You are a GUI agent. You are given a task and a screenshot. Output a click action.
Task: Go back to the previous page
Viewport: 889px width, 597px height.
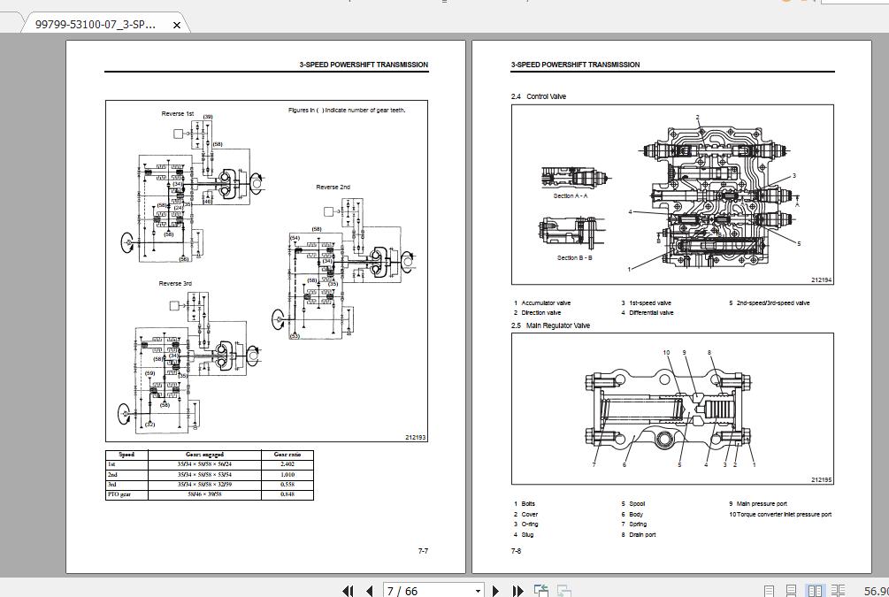pos(368,589)
